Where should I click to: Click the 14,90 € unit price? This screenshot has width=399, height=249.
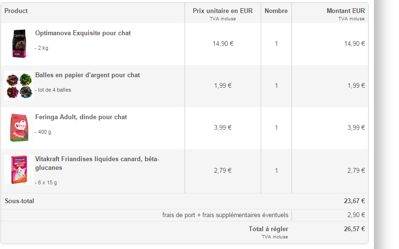(223, 44)
